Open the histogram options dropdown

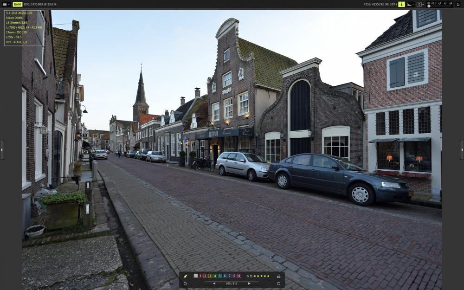point(414,5)
